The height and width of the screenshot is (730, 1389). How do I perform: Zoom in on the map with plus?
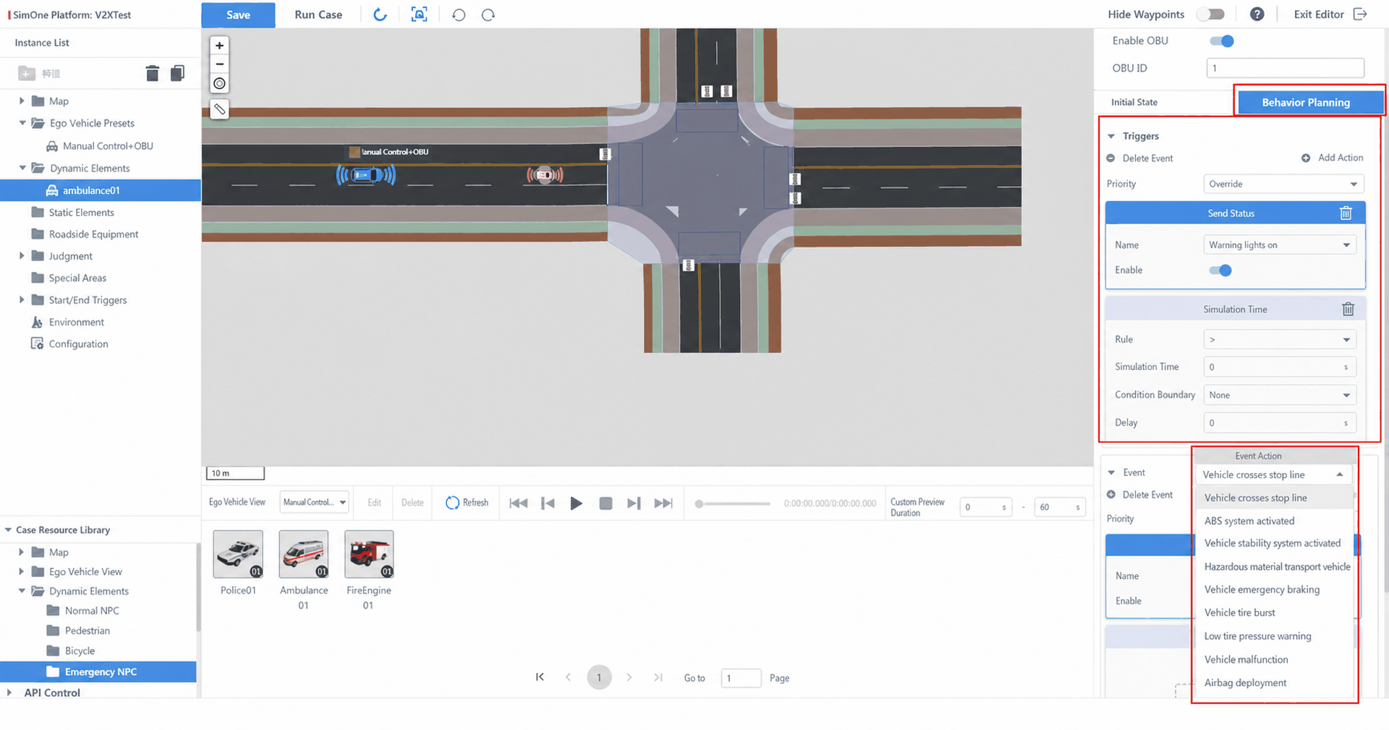219,45
